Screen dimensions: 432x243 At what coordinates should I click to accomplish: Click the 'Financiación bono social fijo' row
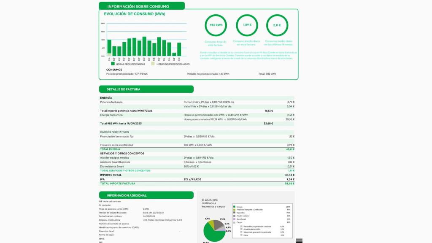(x=197, y=136)
